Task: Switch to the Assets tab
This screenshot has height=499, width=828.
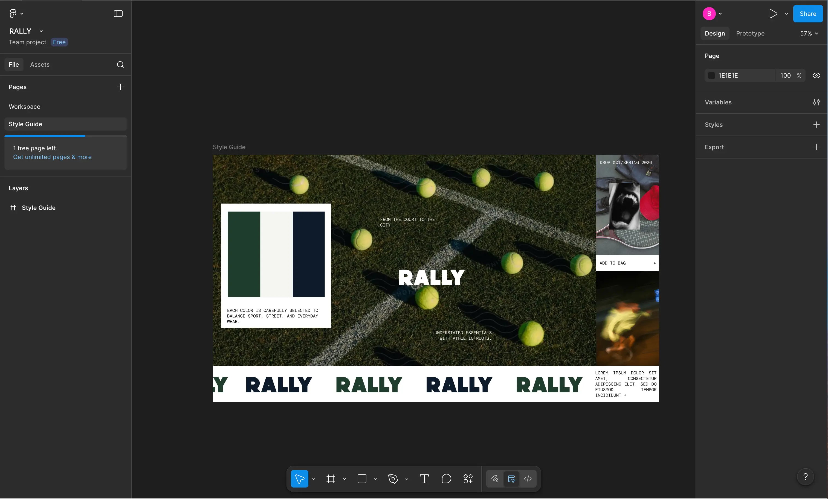Action: (x=40, y=64)
